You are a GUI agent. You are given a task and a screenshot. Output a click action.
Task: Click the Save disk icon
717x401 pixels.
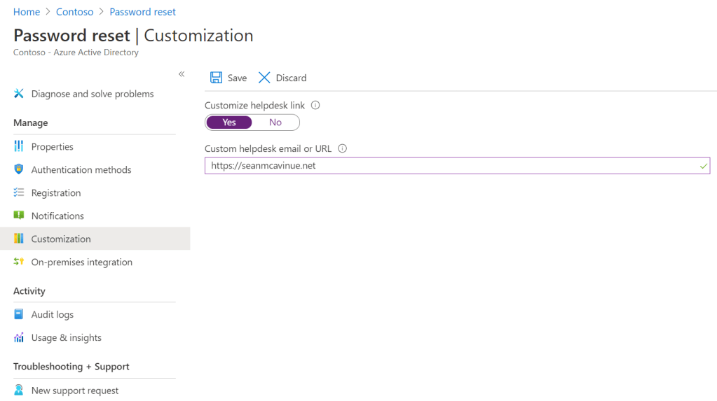217,78
